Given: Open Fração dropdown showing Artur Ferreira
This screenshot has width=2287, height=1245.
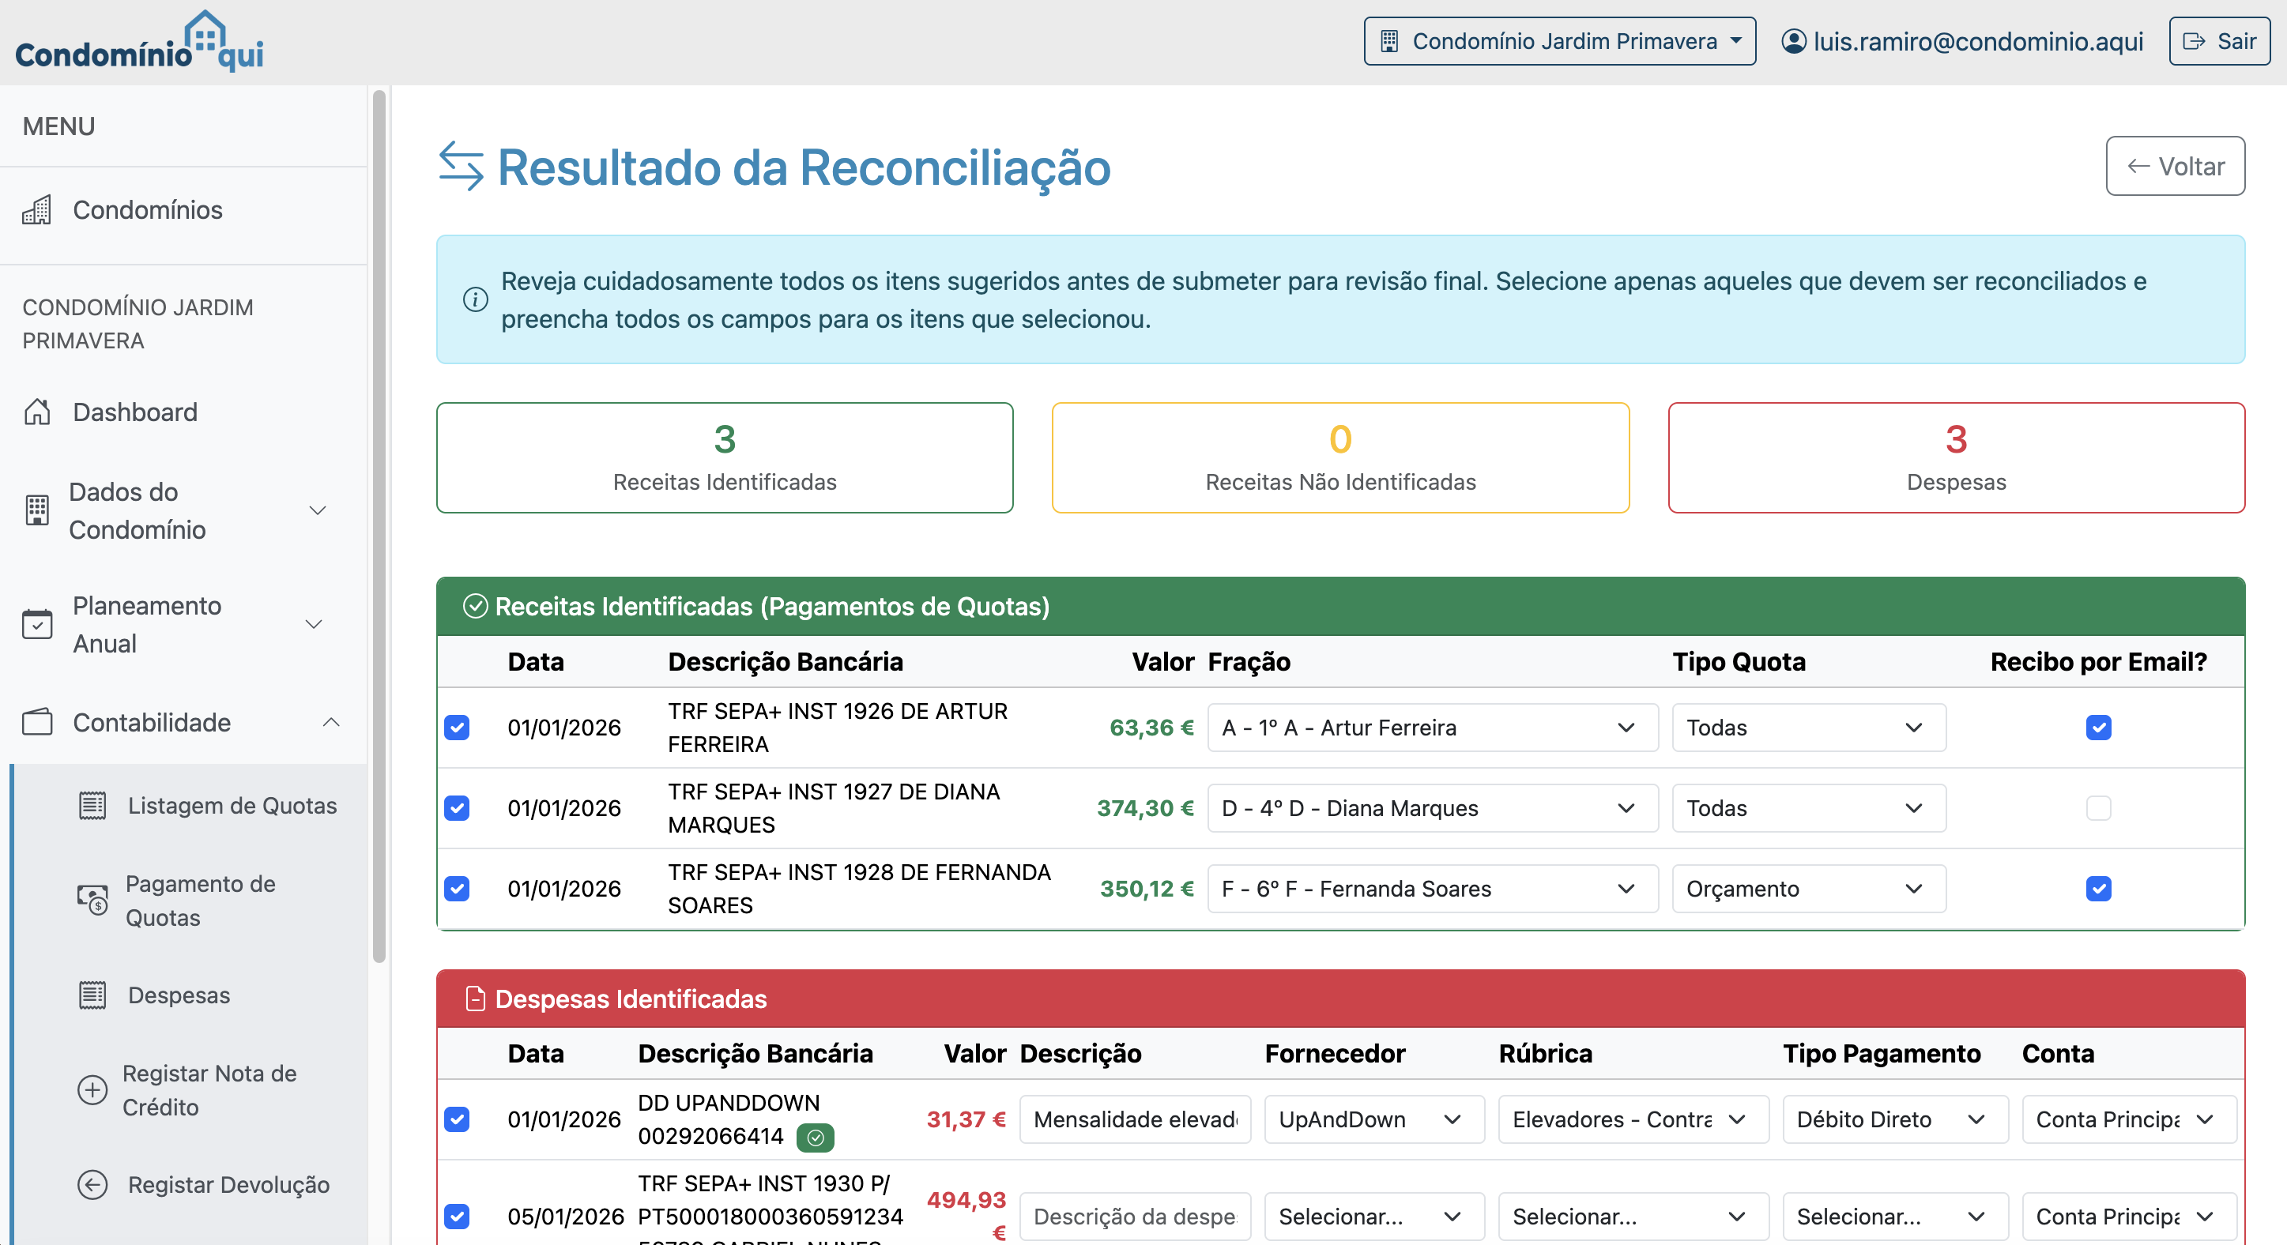Looking at the screenshot, I should tap(1433, 728).
